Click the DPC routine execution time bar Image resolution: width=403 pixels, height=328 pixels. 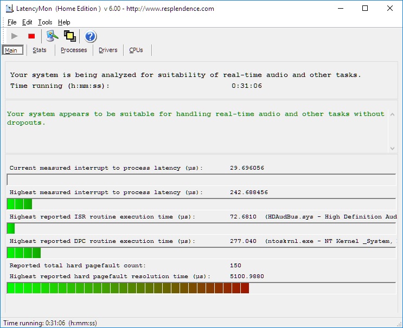[201, 253]
